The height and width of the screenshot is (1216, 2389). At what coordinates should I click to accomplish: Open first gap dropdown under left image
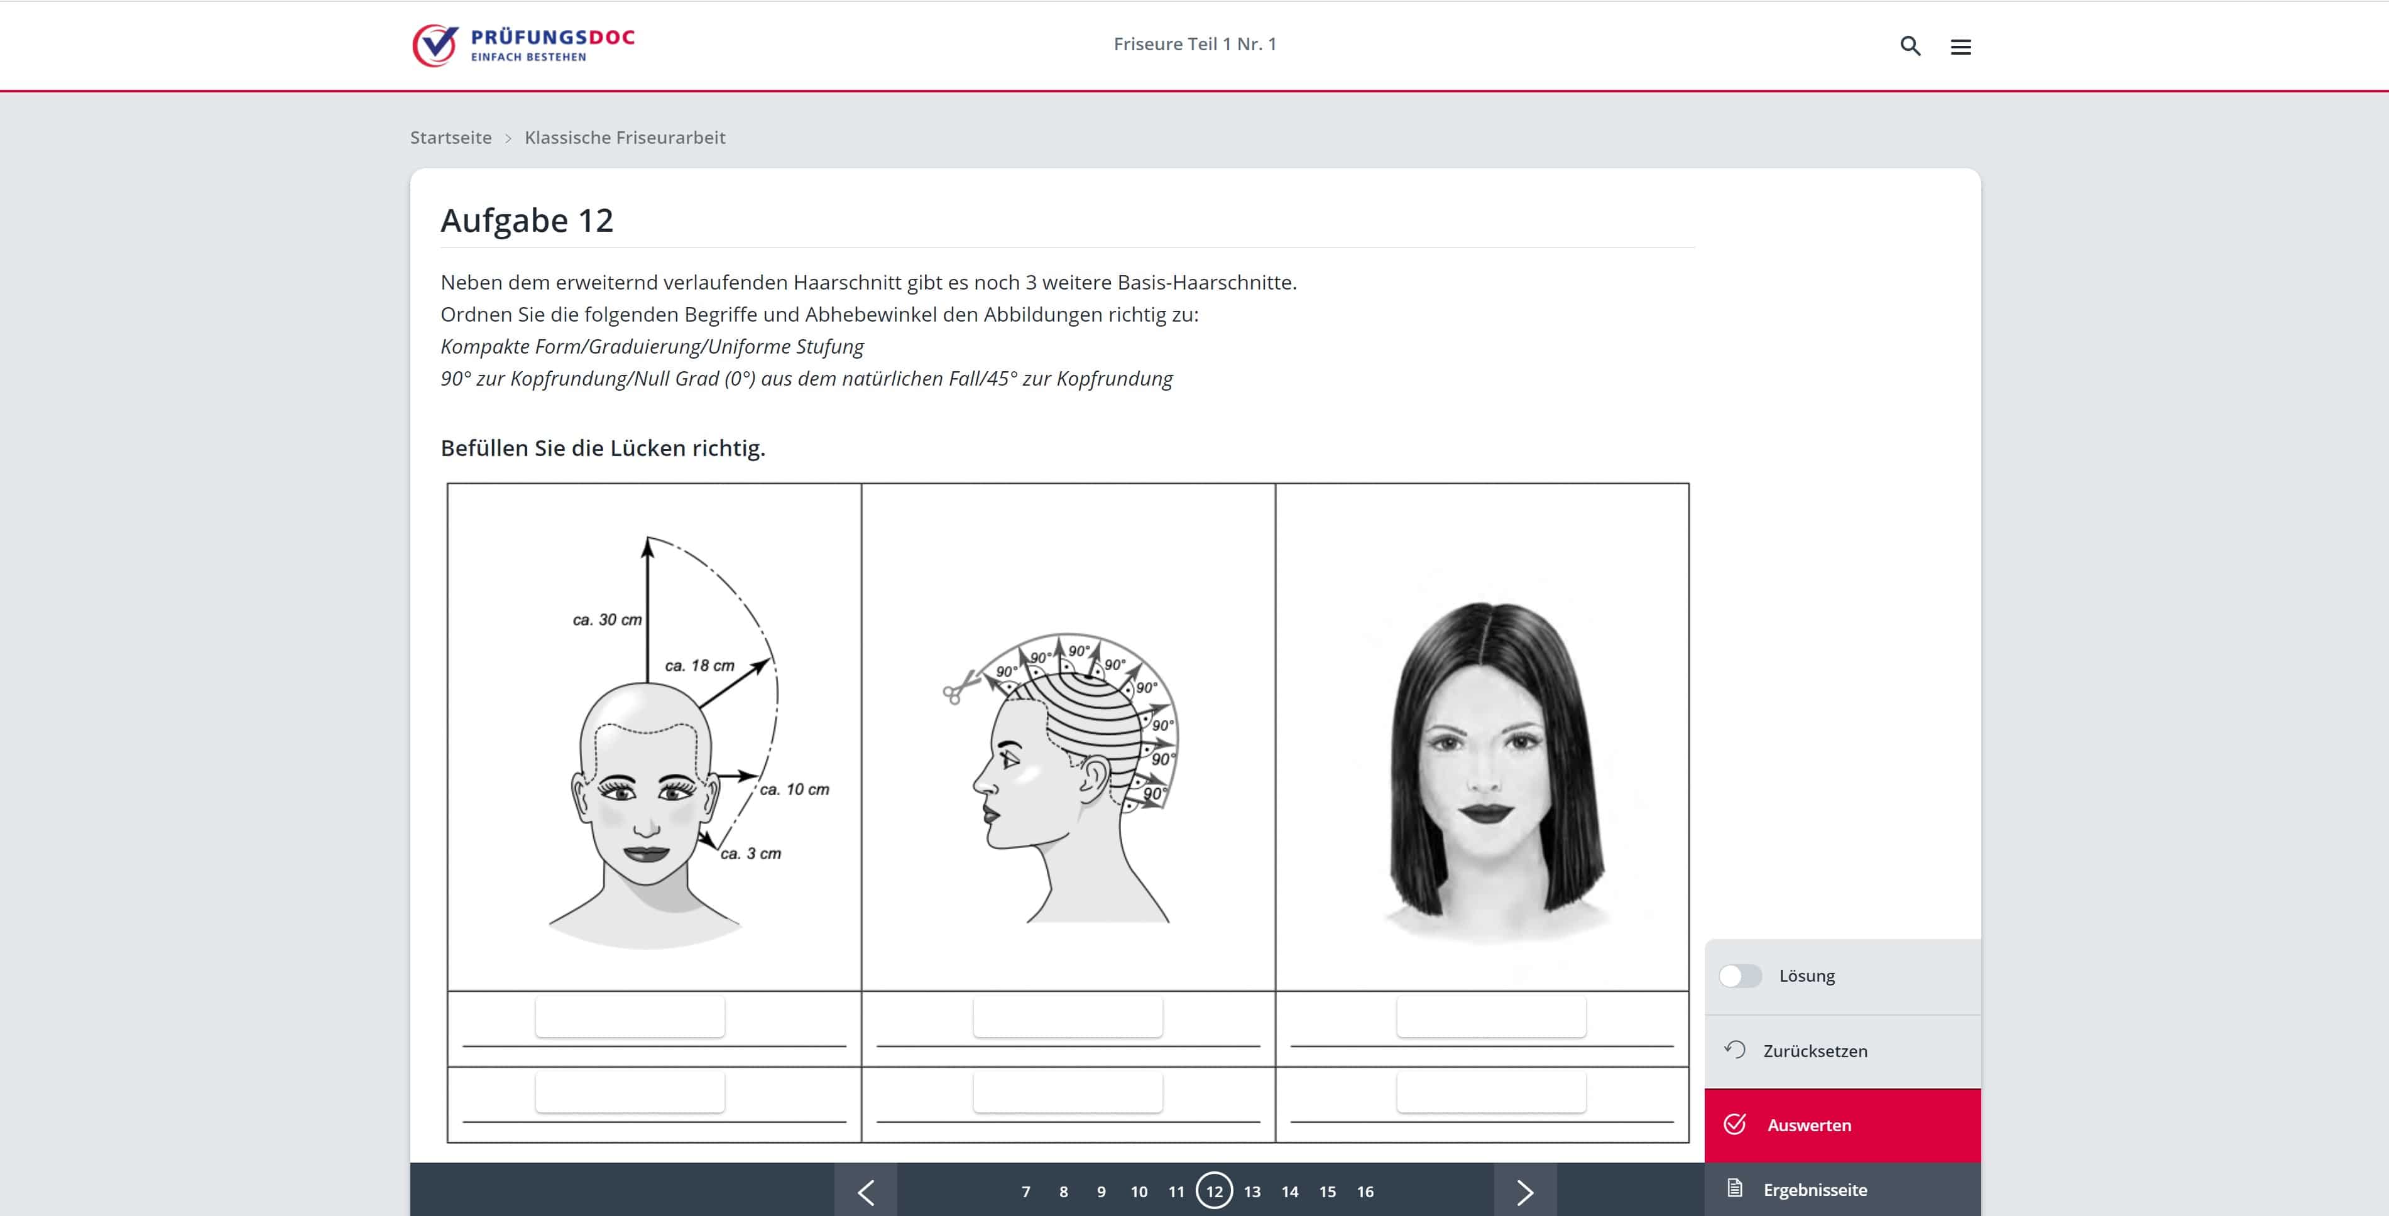coord(630,1018)
